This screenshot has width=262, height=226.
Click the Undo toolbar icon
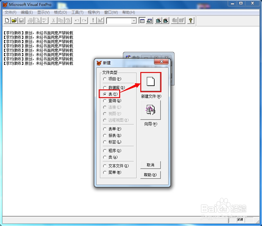77,20
